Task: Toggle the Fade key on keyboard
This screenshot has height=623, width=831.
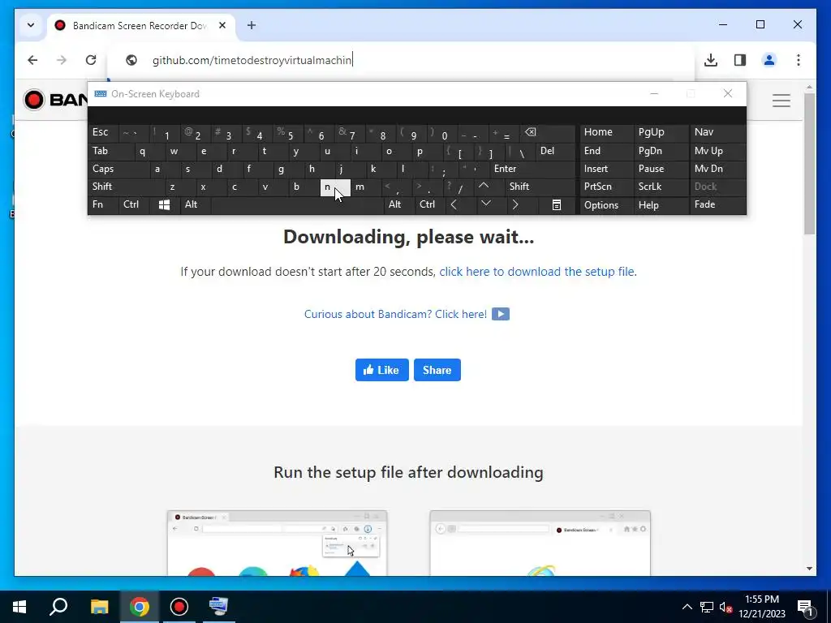Action: click(x=717, y=204)
